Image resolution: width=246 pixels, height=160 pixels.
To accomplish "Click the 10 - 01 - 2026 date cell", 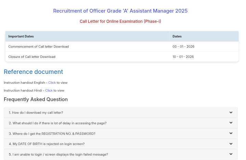I will tap(183, 57).
